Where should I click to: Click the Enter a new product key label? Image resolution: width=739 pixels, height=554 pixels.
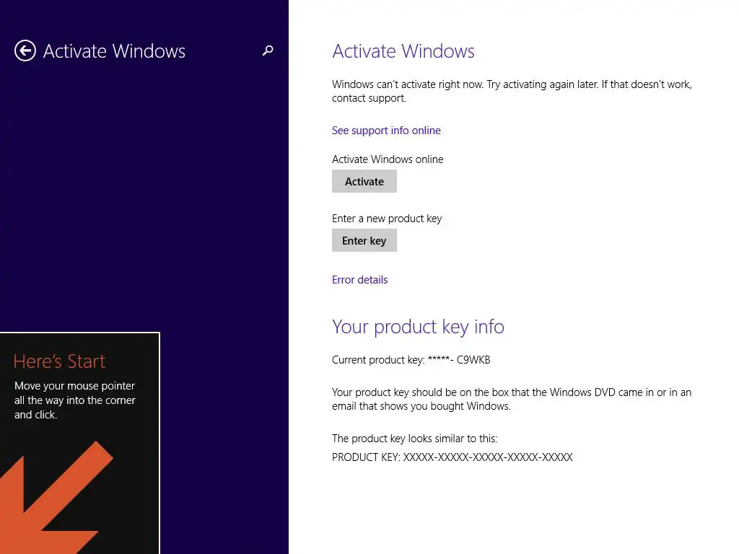tap(387, 219)
